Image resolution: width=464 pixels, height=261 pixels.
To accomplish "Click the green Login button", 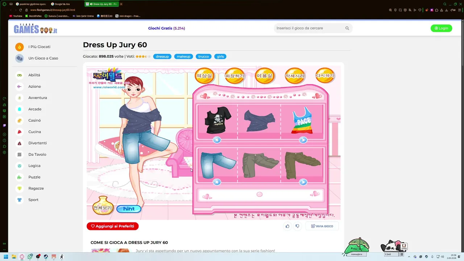I will click(441, 28).
